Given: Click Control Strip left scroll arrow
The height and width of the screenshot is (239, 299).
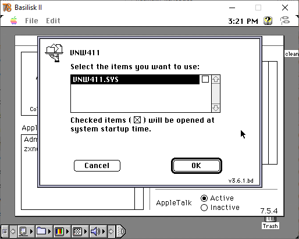Looking at the screenshot, I should pos(13,231).
